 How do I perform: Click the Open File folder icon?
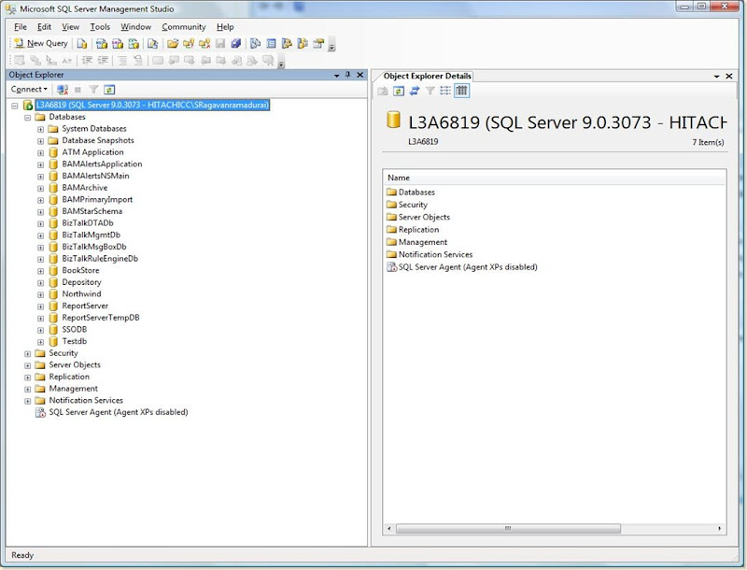point(173,43)
